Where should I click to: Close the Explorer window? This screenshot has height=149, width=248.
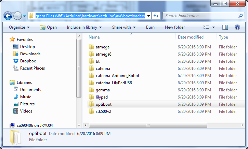pyautogui.click(x=237, y=4)
